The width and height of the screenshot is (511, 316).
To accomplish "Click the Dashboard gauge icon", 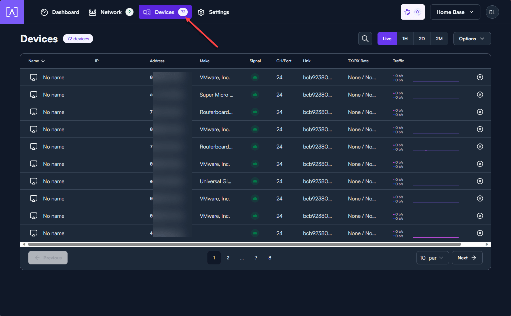I will [44, 12].
